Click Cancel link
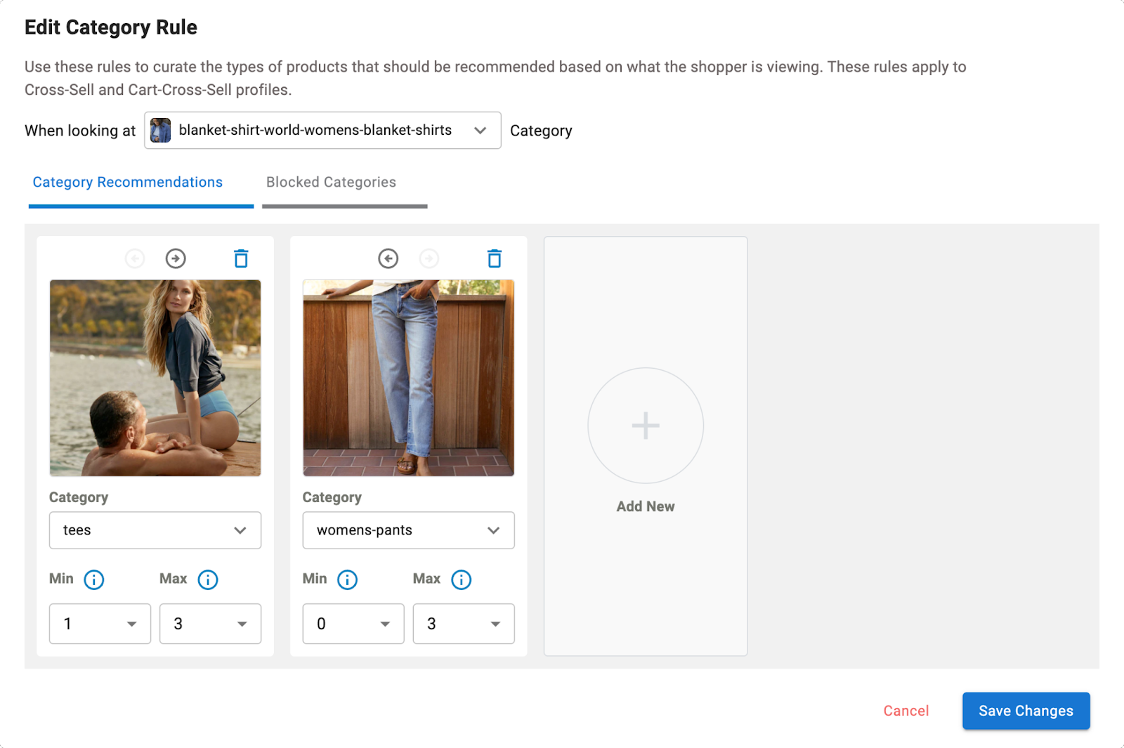This screenshot has height=748, width=1124. coord(906,711)
